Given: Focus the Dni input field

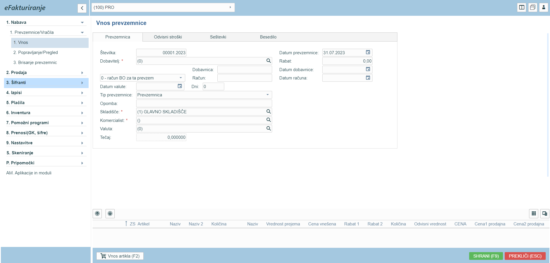Looking at the screenshot, I should coord(213,87).
